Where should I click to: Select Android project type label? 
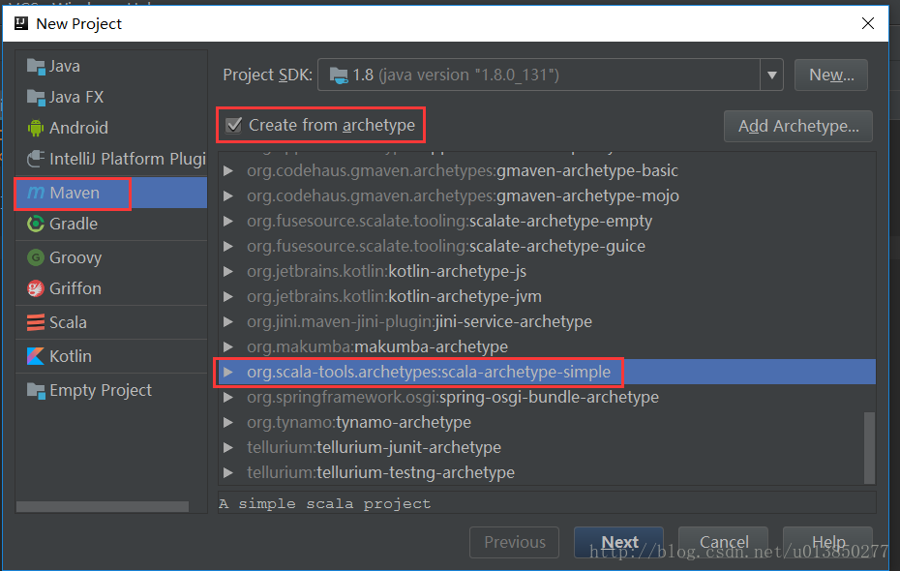click(78, 128)
